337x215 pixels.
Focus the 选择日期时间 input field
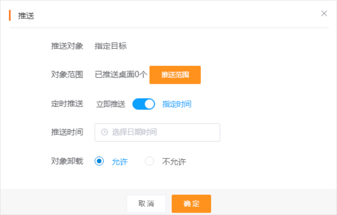pyautogui.click(x=162, y=132)
